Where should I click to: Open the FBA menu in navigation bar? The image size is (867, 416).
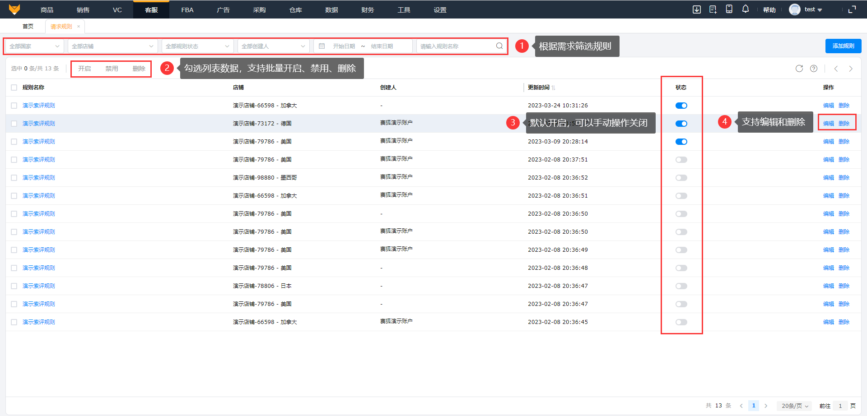click(187, 9)
